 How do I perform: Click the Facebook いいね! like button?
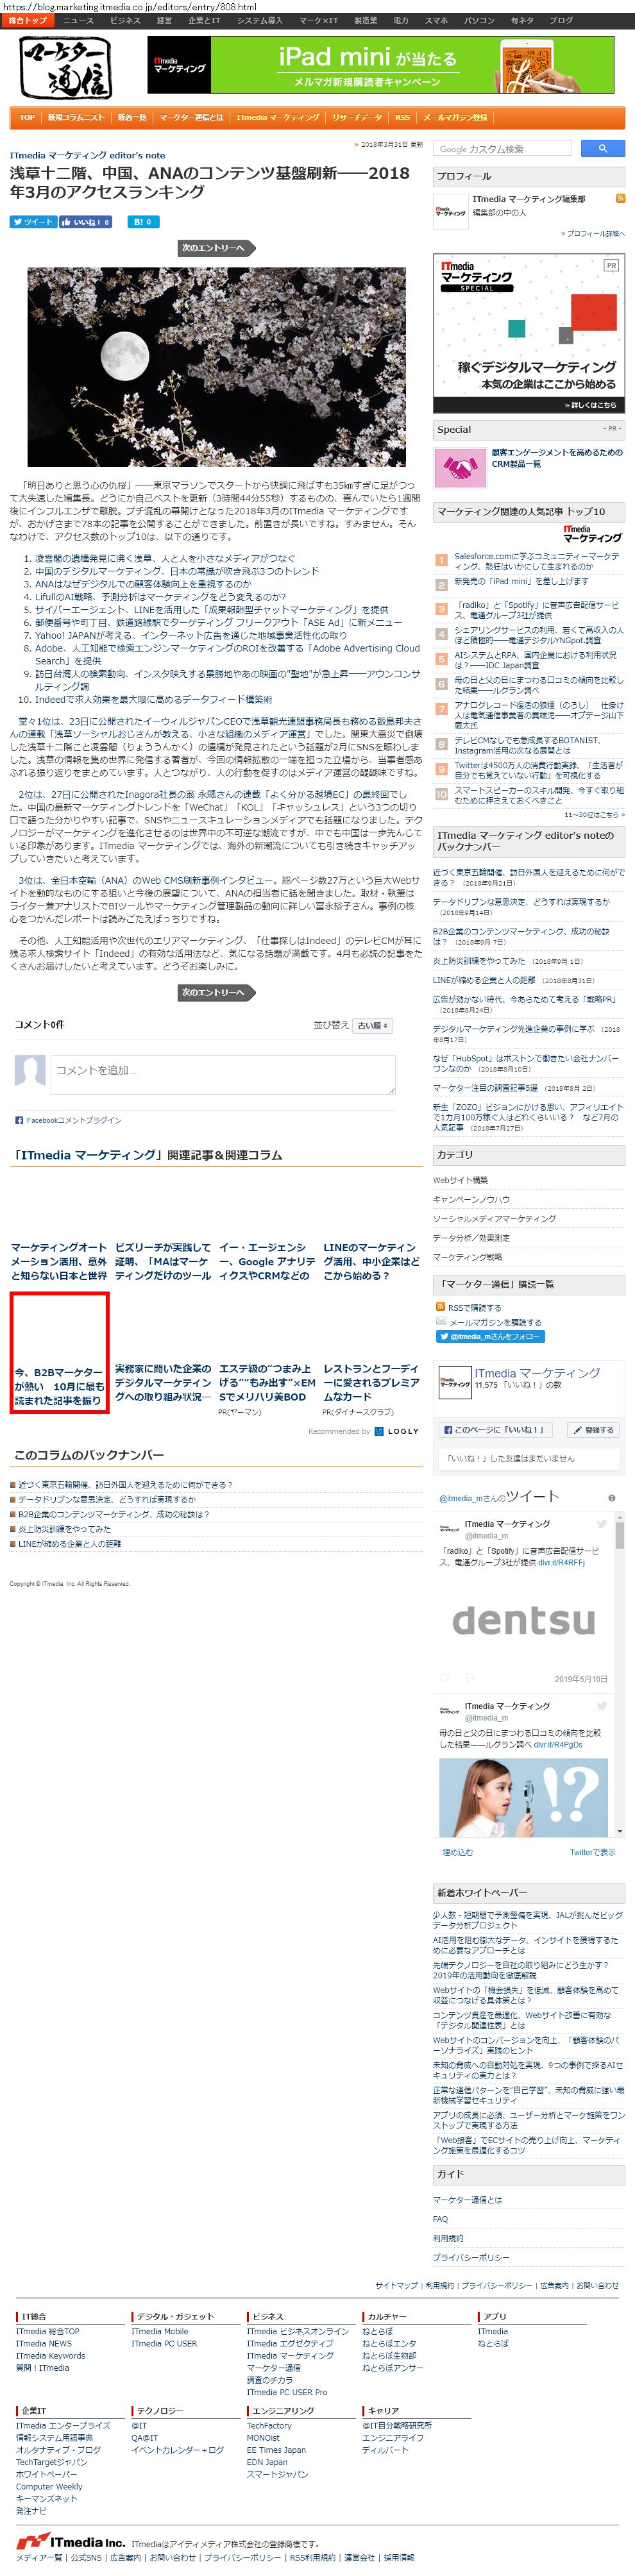click(86, 222)
